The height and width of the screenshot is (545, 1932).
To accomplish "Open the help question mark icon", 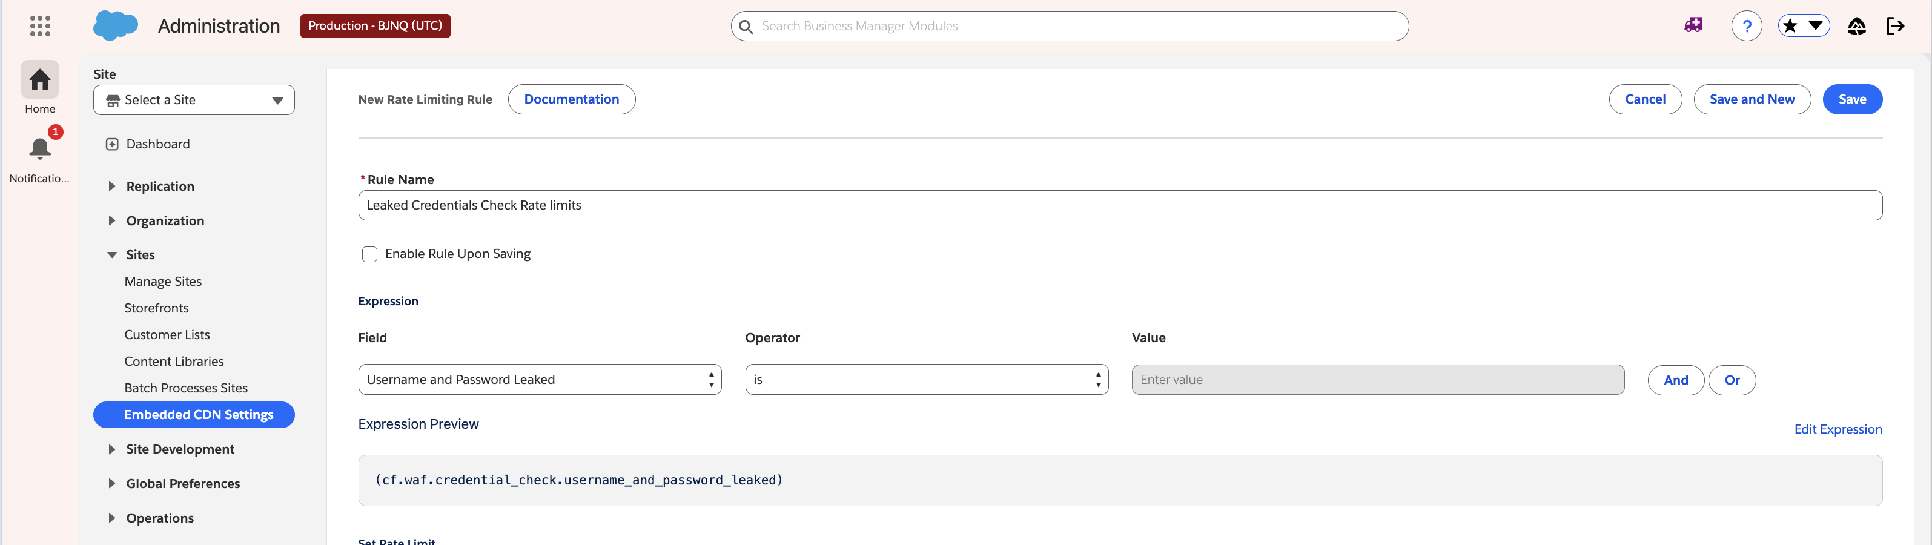I will [x=1747, y=26].
